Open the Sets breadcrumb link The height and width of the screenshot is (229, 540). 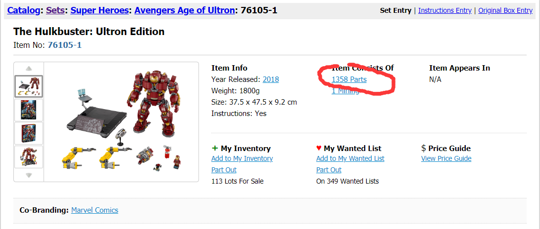(x=55, y=10)
